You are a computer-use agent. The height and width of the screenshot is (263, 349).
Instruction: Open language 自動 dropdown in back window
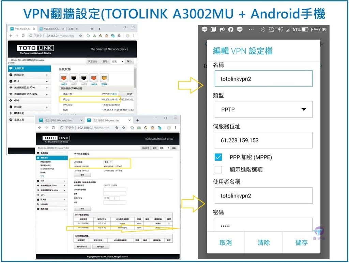pyautogui.click(x=117, y=61)
